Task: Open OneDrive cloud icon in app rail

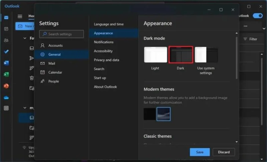Action: pyautogui.click(x=6, y=98)
